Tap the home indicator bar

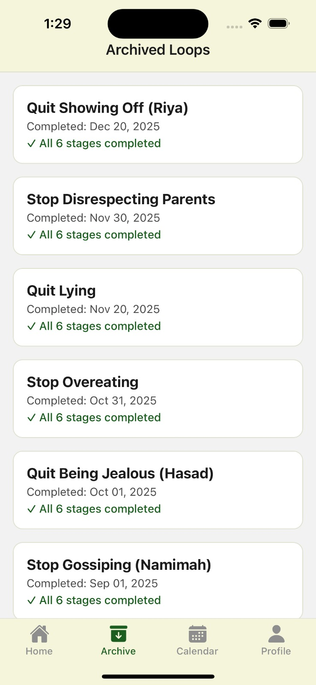pos(158,676)
